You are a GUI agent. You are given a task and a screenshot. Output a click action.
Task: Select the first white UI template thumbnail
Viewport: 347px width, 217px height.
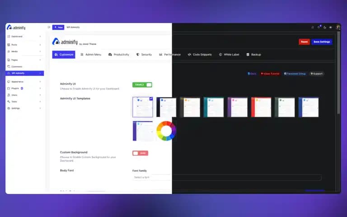(x=142, y=107)
